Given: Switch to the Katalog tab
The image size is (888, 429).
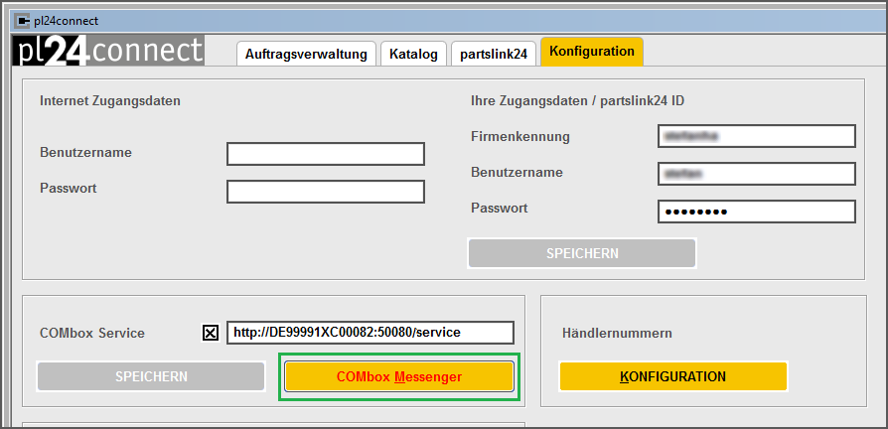Looking at the screenshot, I should (413, 55).
